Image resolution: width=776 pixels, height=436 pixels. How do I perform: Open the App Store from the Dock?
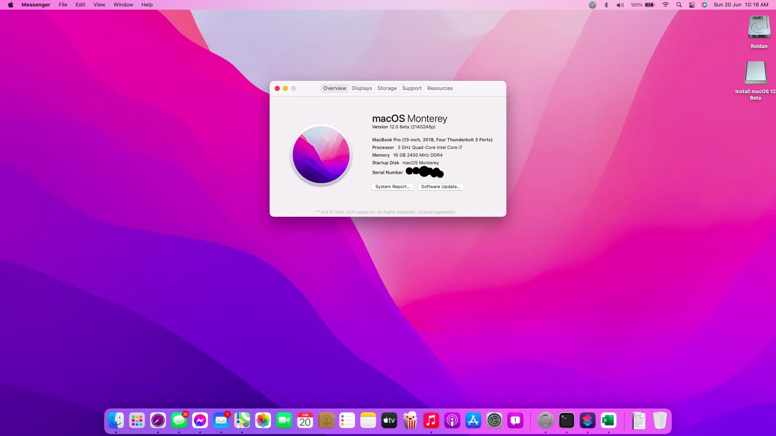pyautogui.click(x=473, y=420)
